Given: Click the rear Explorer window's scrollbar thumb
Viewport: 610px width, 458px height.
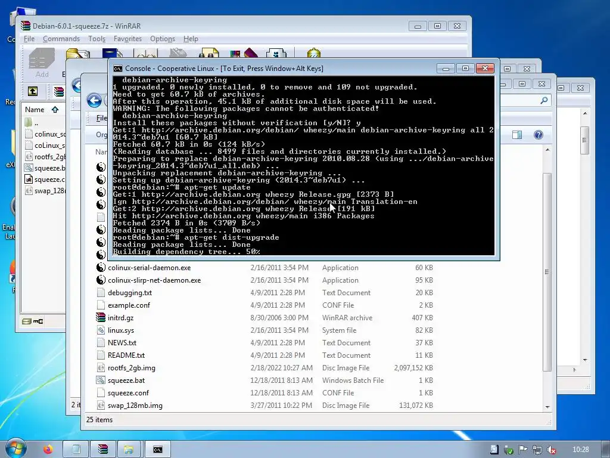Looking at the screenshot, I should coord(584,140).
